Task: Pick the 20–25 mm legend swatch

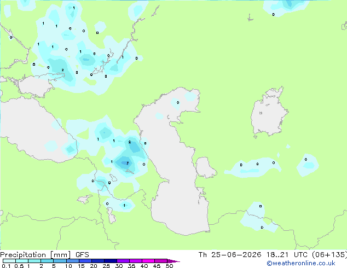Action: pyautogui.click(x=98, y=261)
